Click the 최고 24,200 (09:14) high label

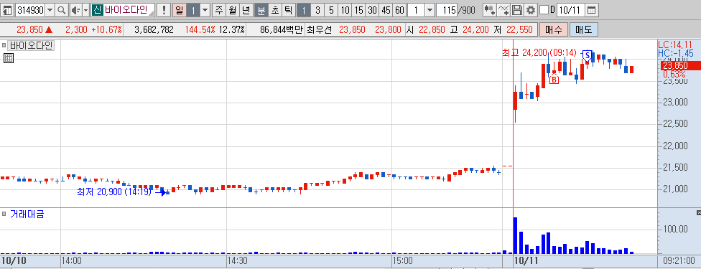point(539,53)
